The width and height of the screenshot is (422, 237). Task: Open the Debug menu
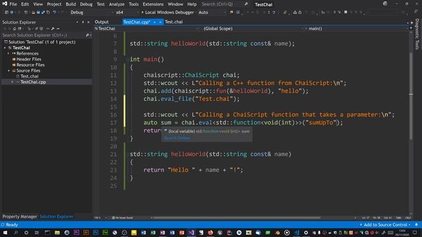(86, 5)
